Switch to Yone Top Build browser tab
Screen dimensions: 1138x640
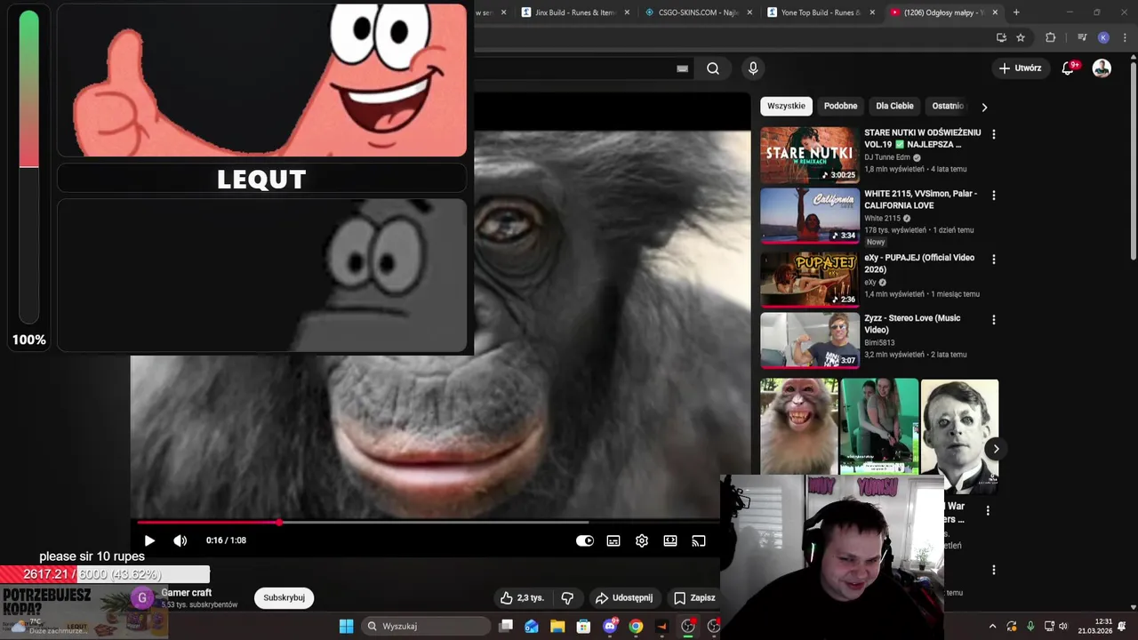820,12
